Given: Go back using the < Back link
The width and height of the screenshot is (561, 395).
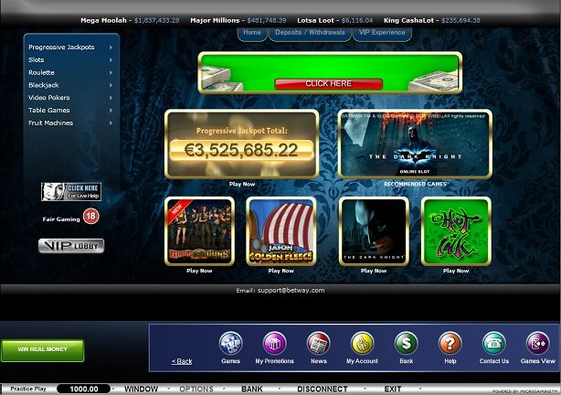Looking at the screenshot, I should tap(182, 361).
